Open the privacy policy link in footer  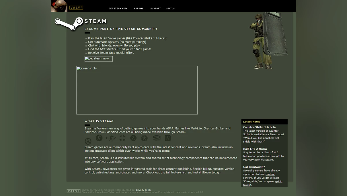144,190
